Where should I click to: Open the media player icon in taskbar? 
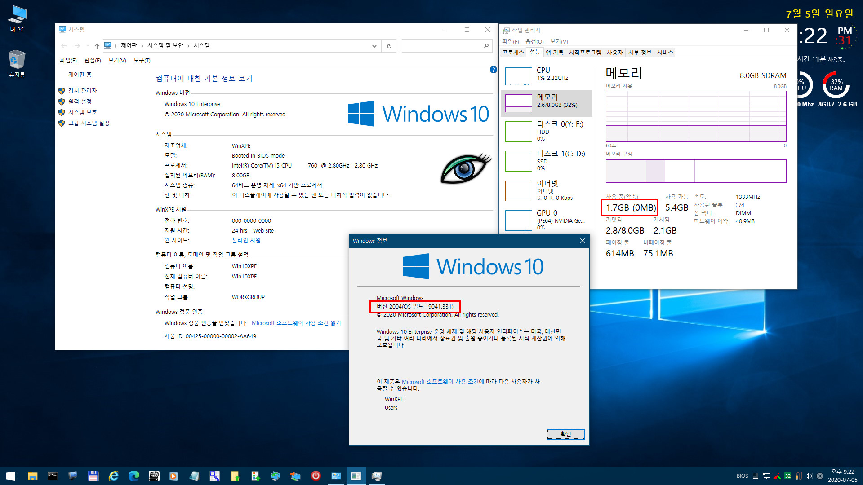(174, 476)
